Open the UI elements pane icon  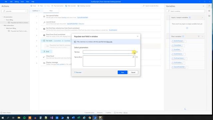[209, 11]
